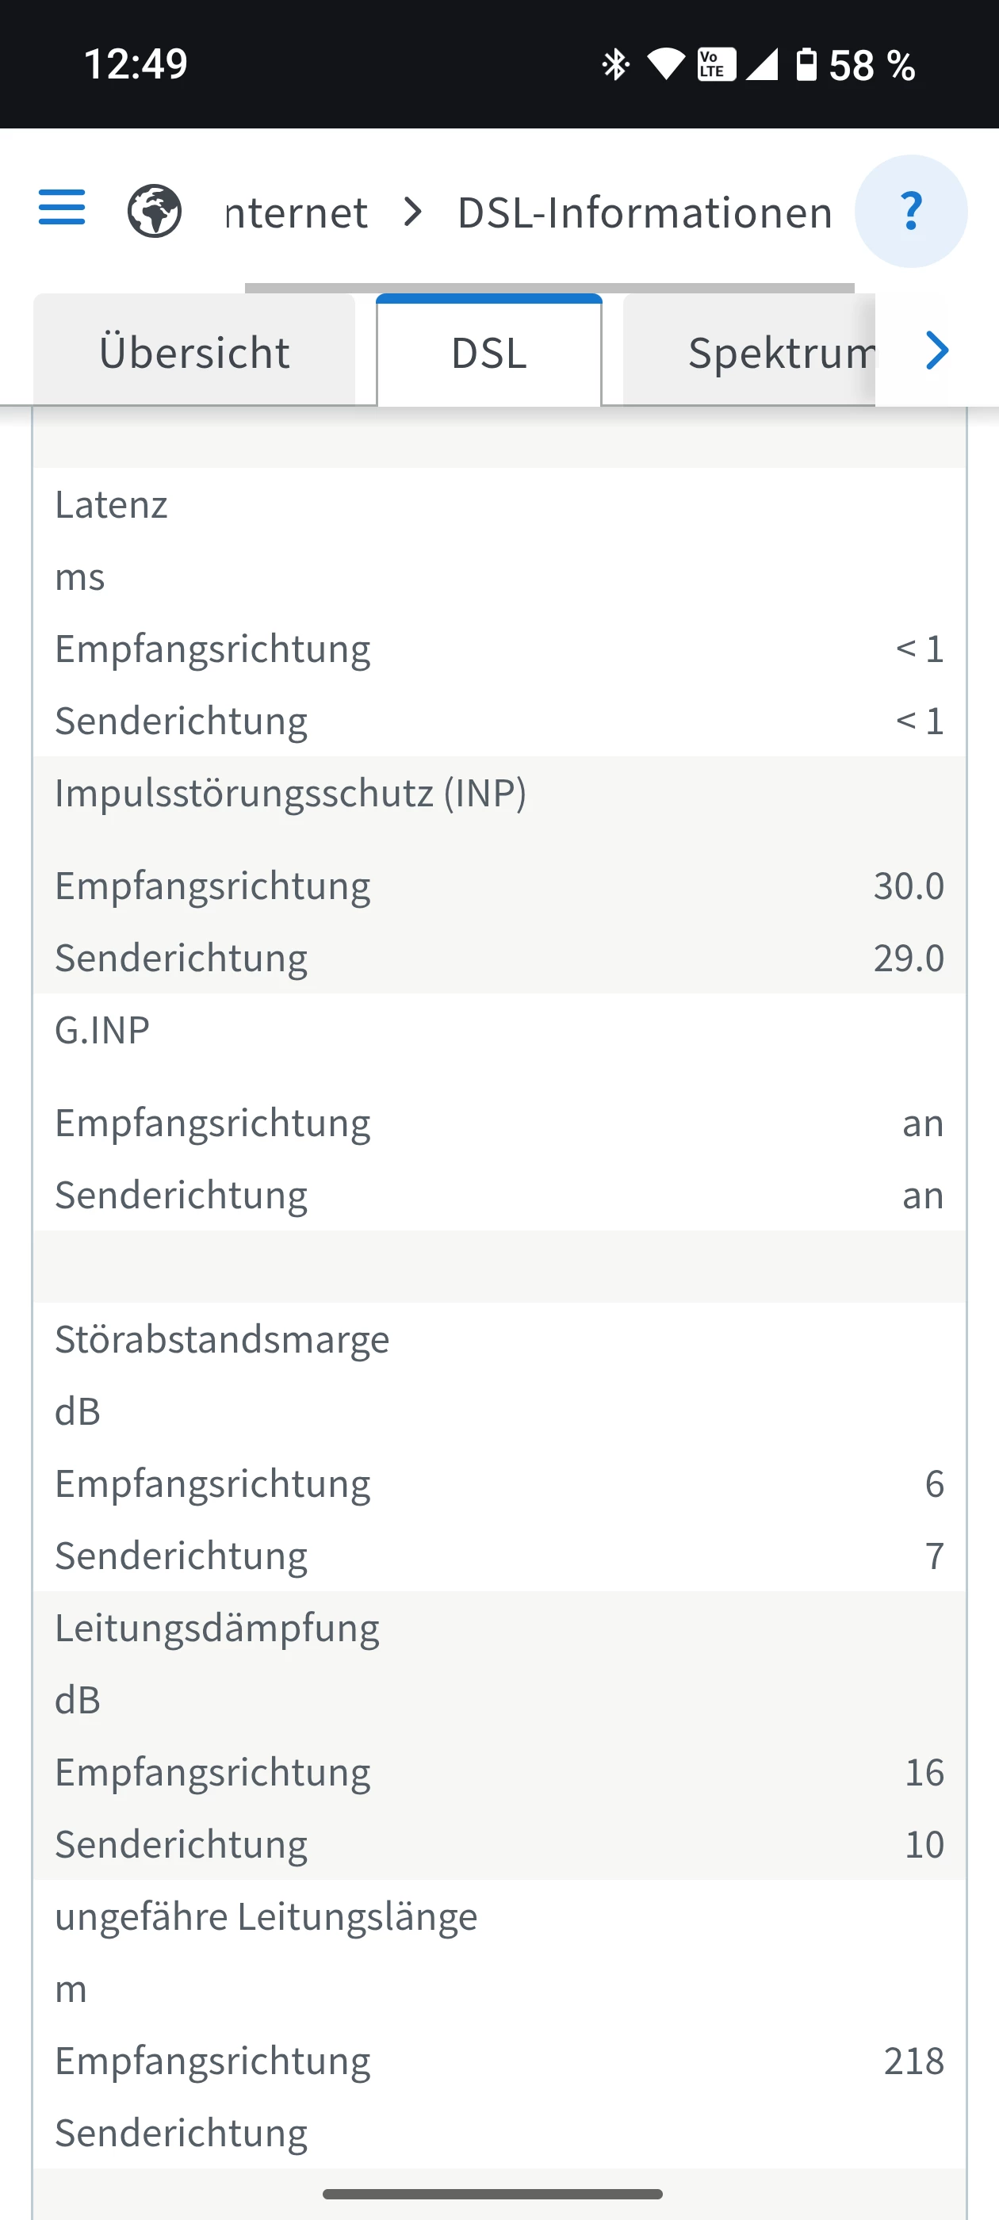Go to the Internet breadcrumb link
This screenshot has width=999, height=2220.
(296, 212)
